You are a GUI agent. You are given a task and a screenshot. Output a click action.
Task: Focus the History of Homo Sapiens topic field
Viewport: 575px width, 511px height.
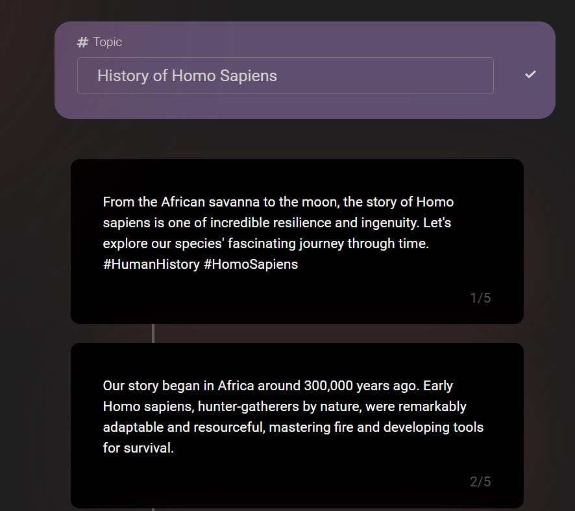pos(286,75)
